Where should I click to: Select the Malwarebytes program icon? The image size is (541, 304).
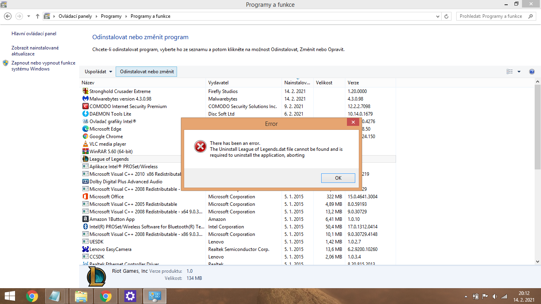[85, 99]
